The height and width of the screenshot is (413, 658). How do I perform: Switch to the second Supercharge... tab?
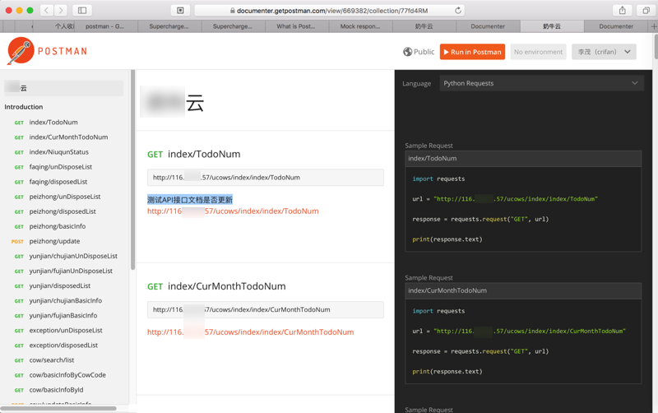click(x=233, y=26)
